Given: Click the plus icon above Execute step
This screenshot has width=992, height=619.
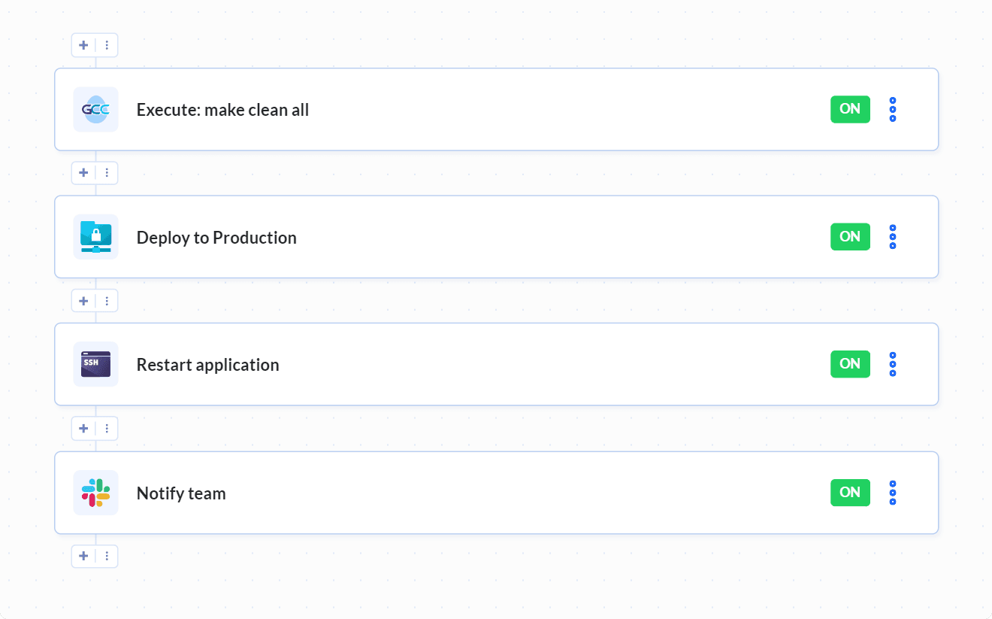Looking at the screenshot, I should click(x=83, y=44).
